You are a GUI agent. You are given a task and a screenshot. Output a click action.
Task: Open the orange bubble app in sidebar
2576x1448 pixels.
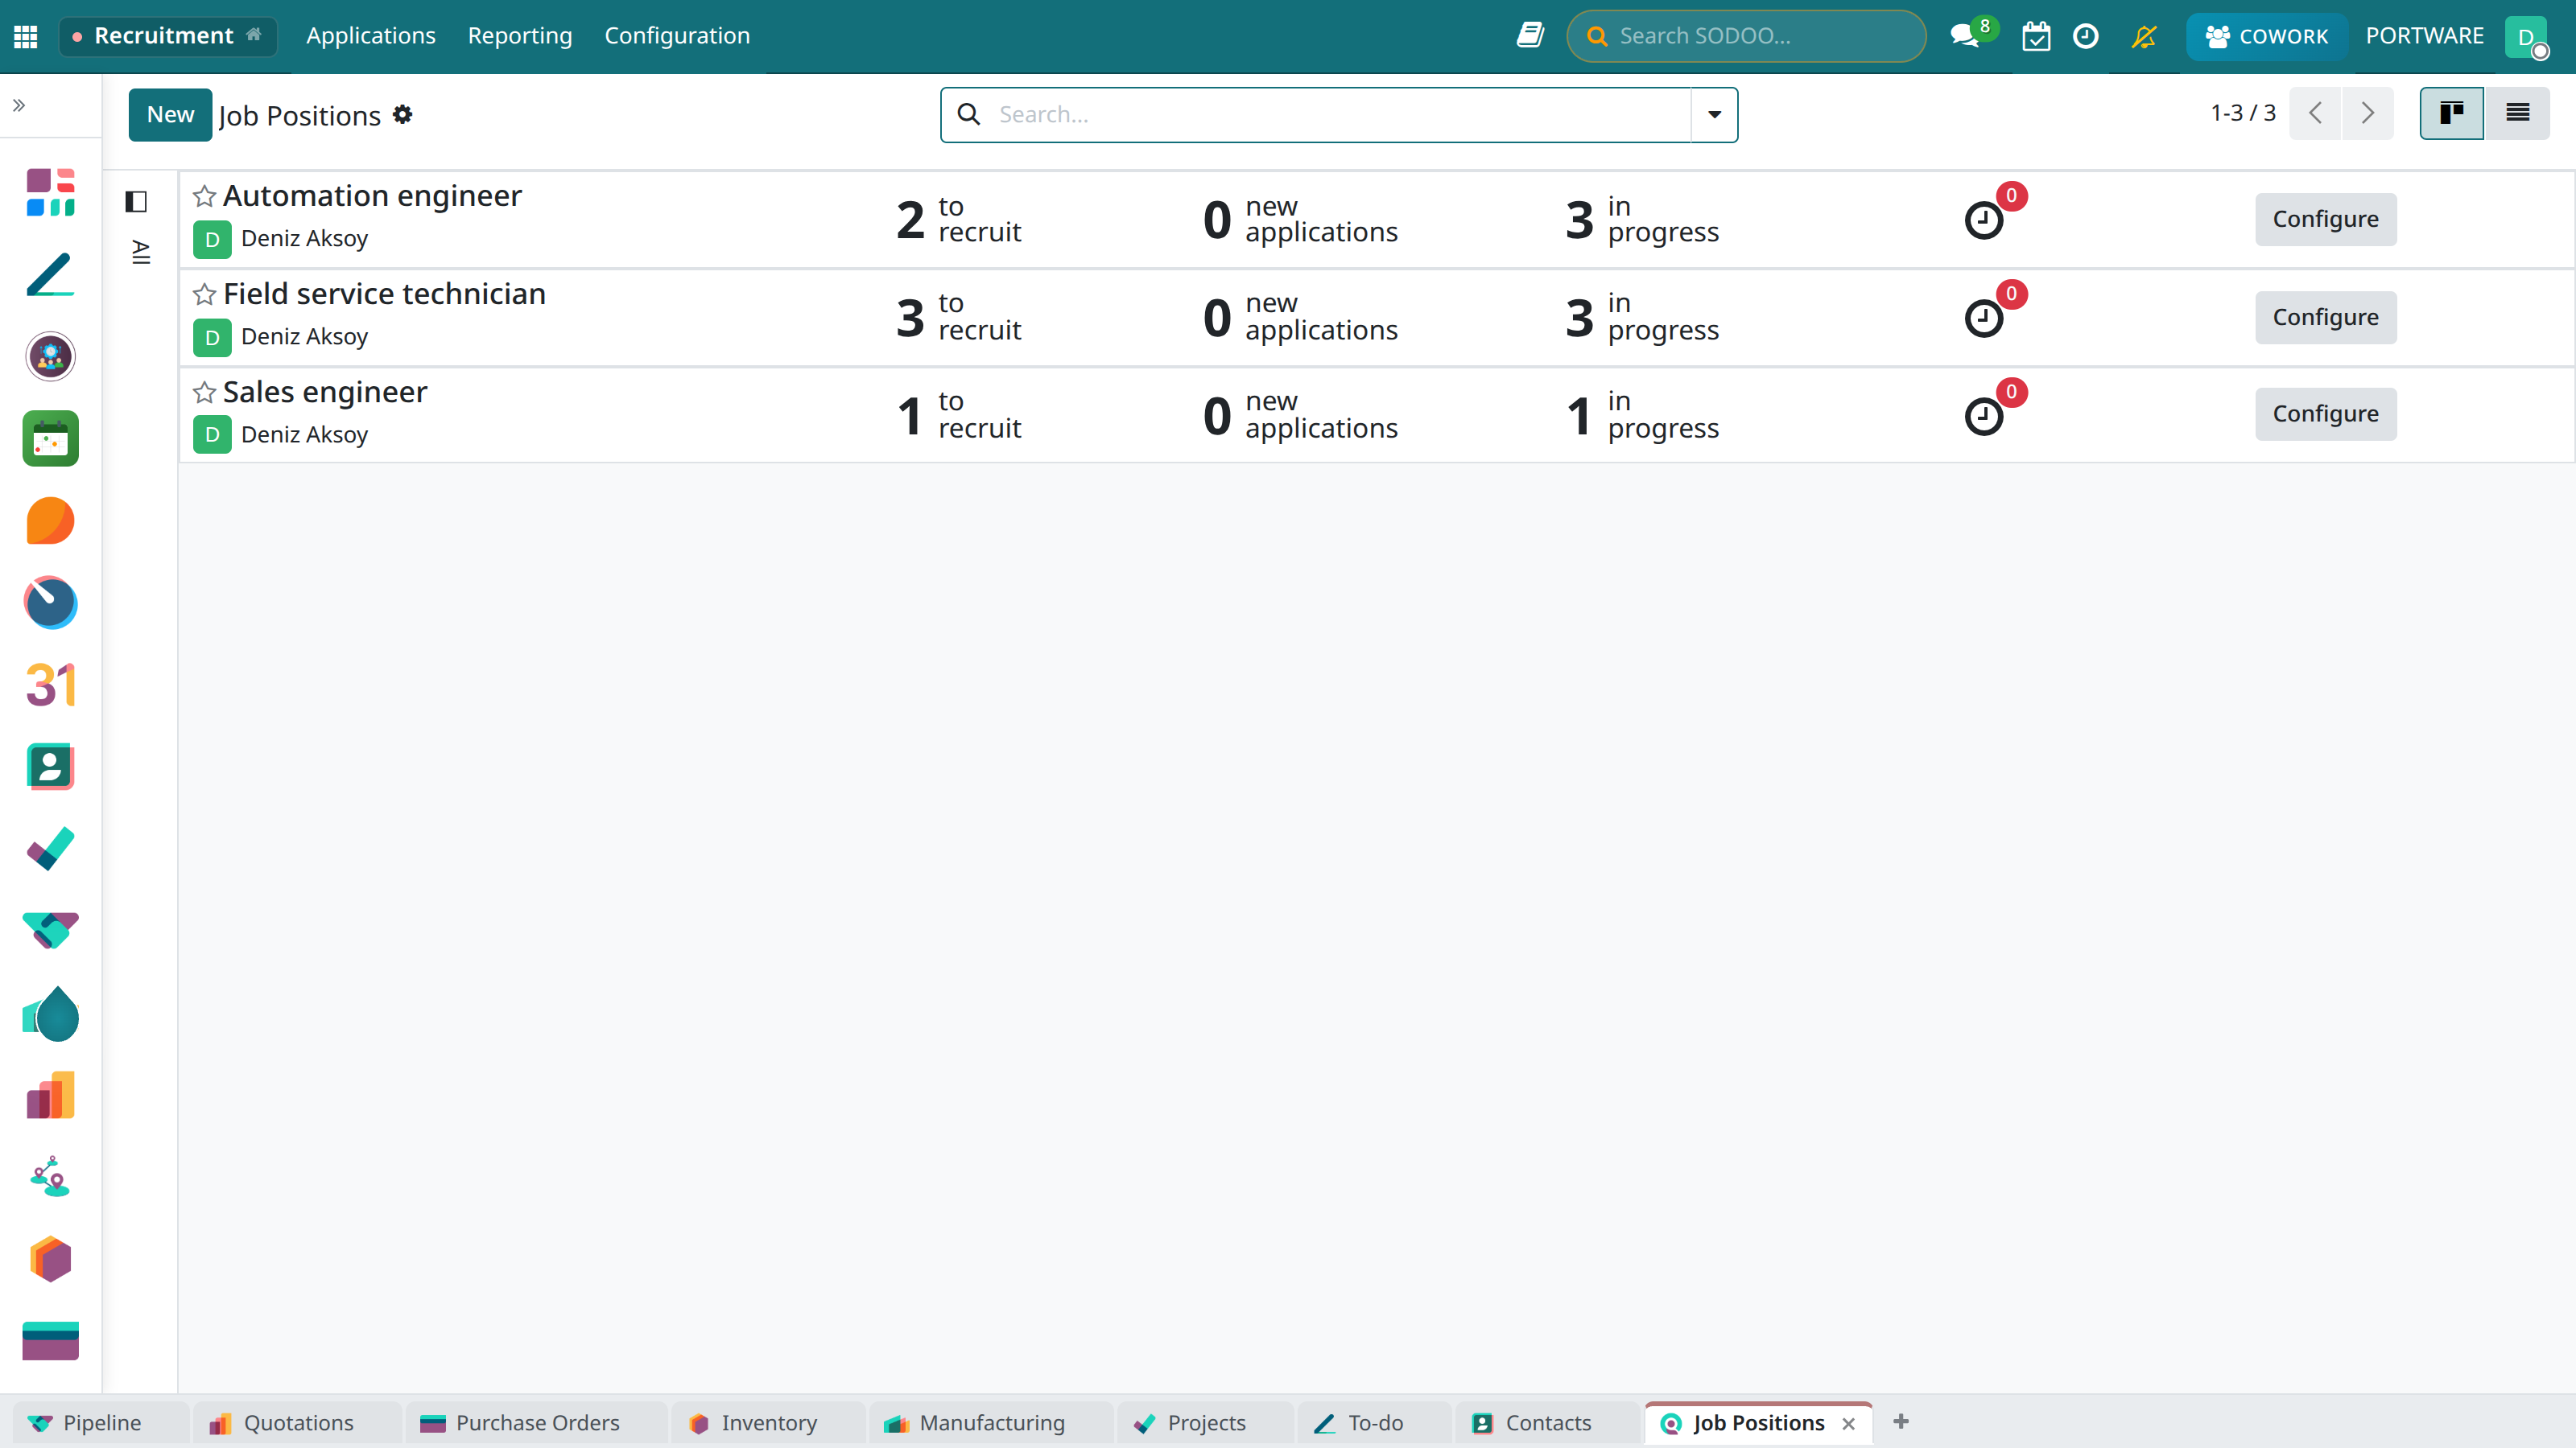click(x=50, y=520)
